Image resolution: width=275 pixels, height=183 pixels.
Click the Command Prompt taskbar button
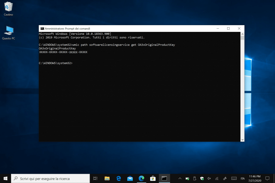(x=164, y=178)
